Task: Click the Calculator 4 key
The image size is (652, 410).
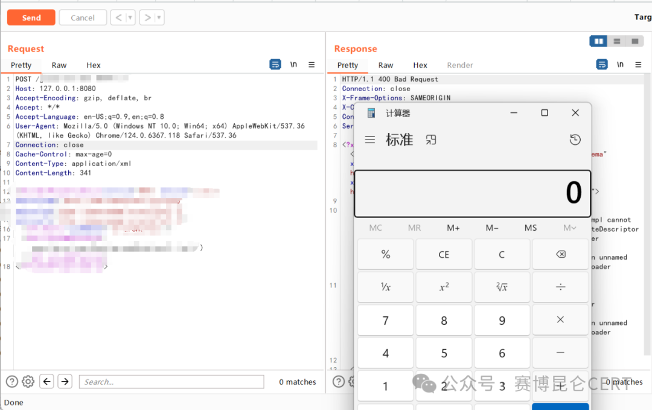Action: [x=385, y=353]
